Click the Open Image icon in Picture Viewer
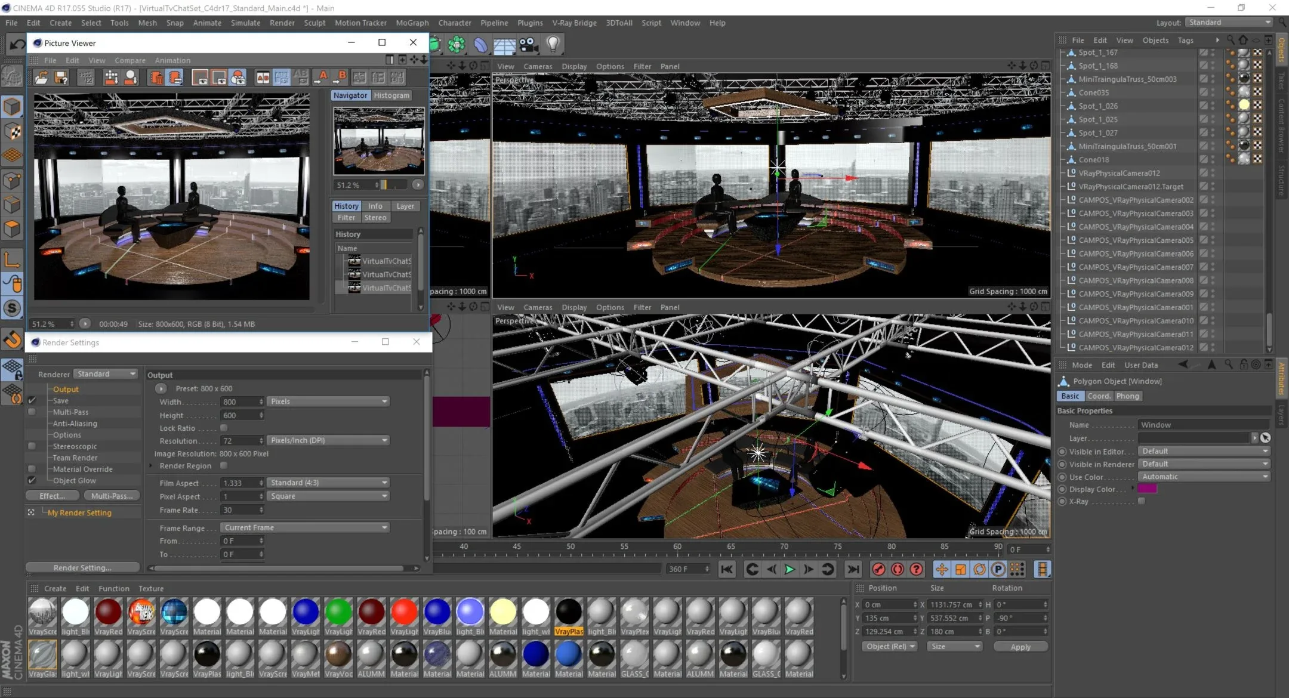Viewport: 1289px width, 698px height. 41,78
